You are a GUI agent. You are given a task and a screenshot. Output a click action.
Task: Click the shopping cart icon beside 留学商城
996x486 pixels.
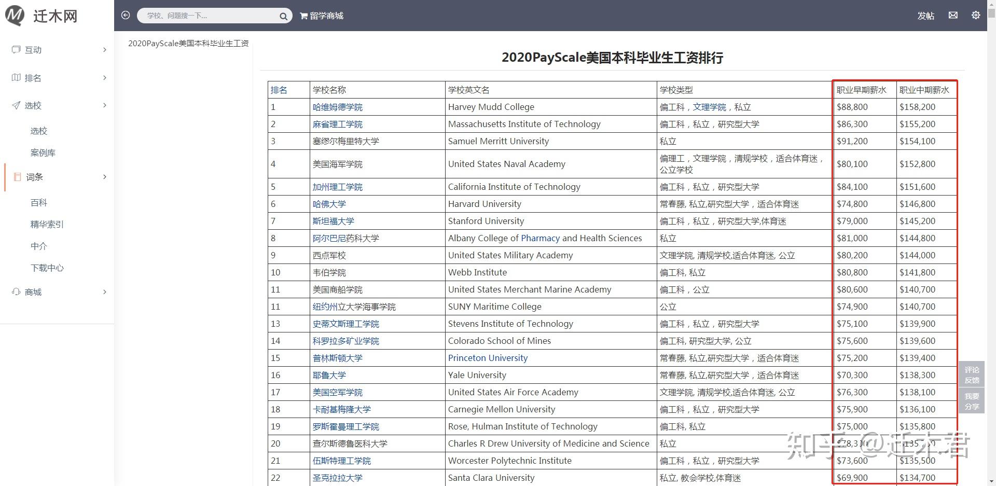tap(303, 16)
